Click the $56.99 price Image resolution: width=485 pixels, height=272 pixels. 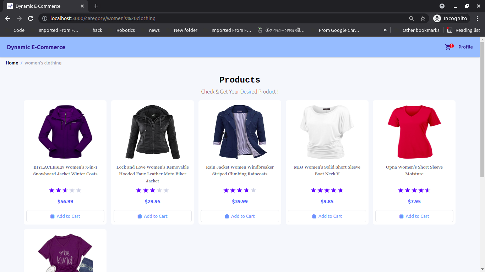pyautogui.click(x=65, y=202)
